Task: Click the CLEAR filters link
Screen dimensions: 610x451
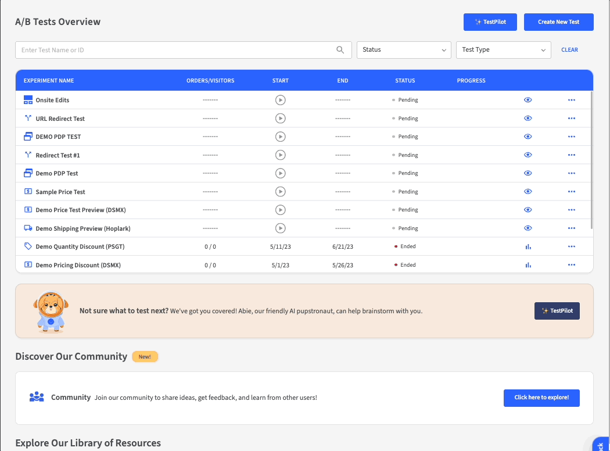Action: [569, 50]
